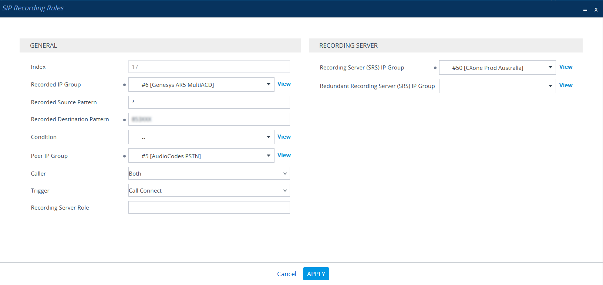Click the Index field

(209, 67)
